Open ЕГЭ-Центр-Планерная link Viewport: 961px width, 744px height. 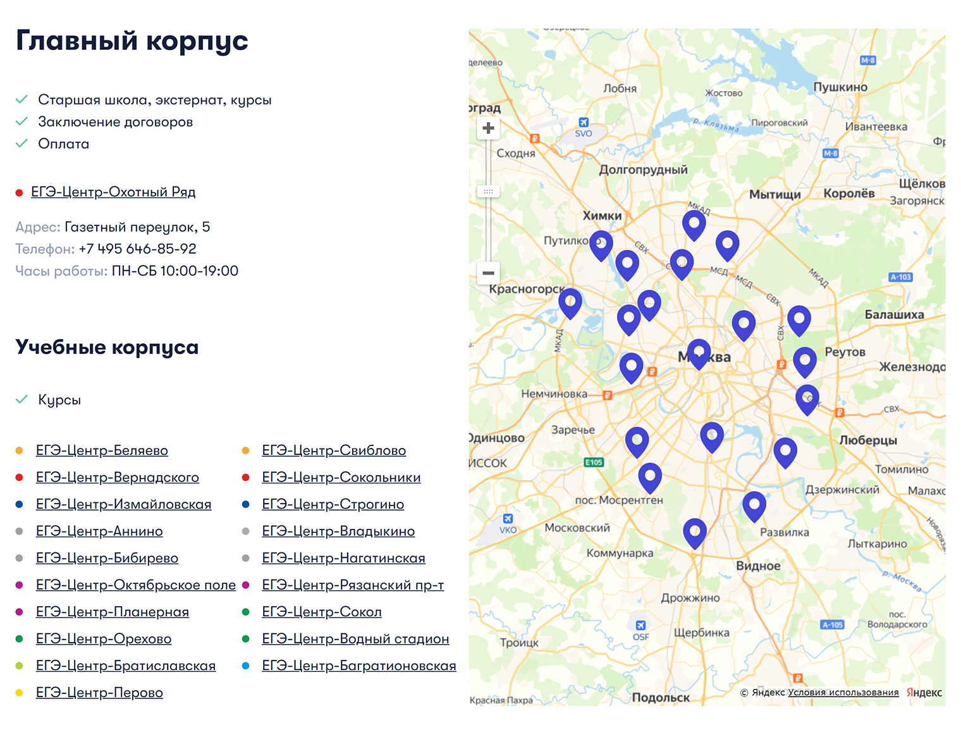pos(113,612)
